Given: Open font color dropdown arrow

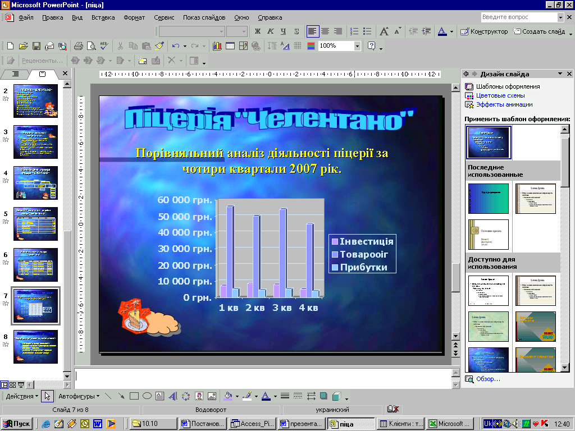Looking at the screenshot, I should pyautogui.click(x=451, y=31).
